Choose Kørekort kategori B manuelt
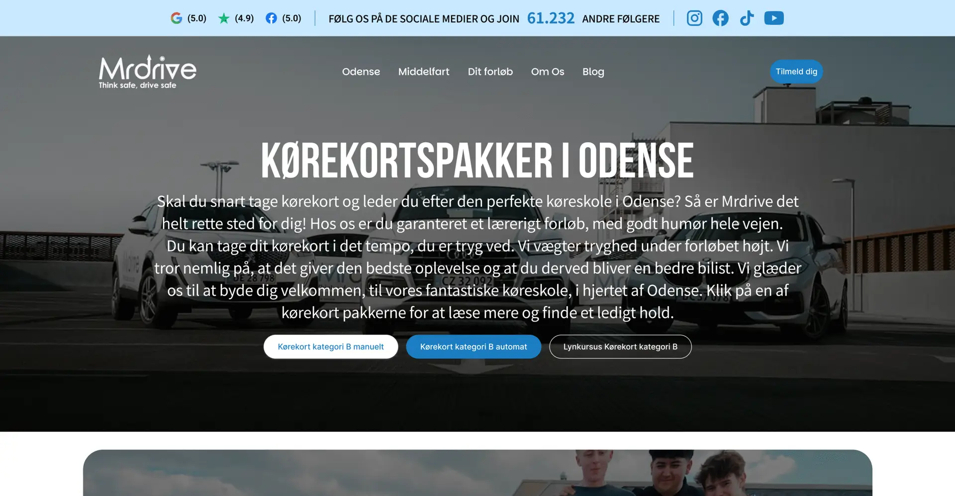This screenshot has height=496, width=955. (330, 346)
